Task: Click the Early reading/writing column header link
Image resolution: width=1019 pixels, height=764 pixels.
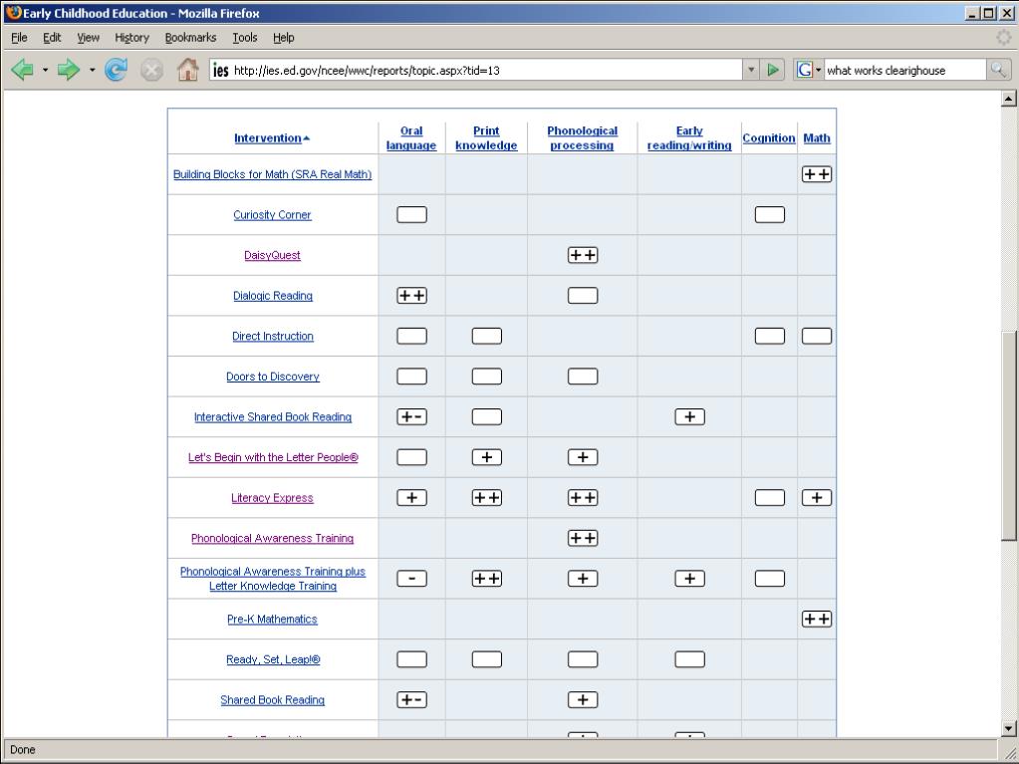Action: coord(689,137)
